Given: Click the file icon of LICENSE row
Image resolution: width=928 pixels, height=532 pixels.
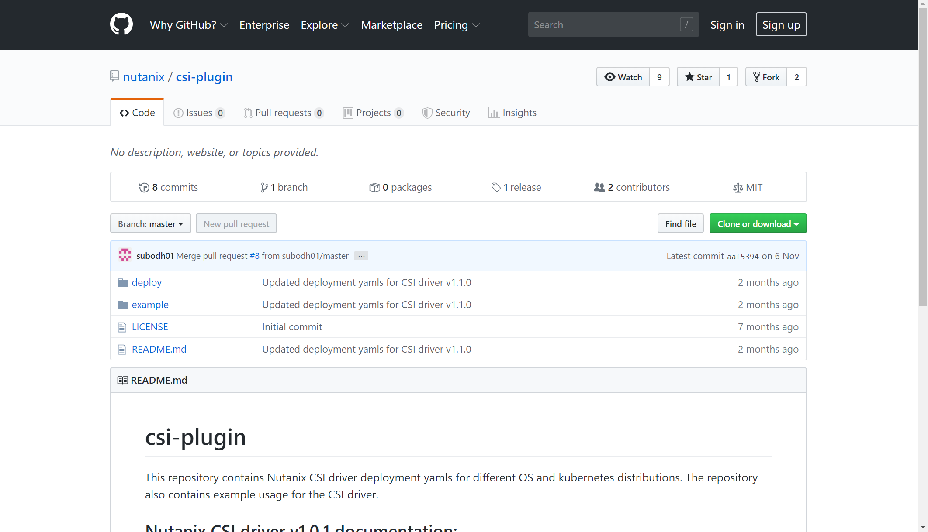Looking at the screenshot, I should pos(122,327).
